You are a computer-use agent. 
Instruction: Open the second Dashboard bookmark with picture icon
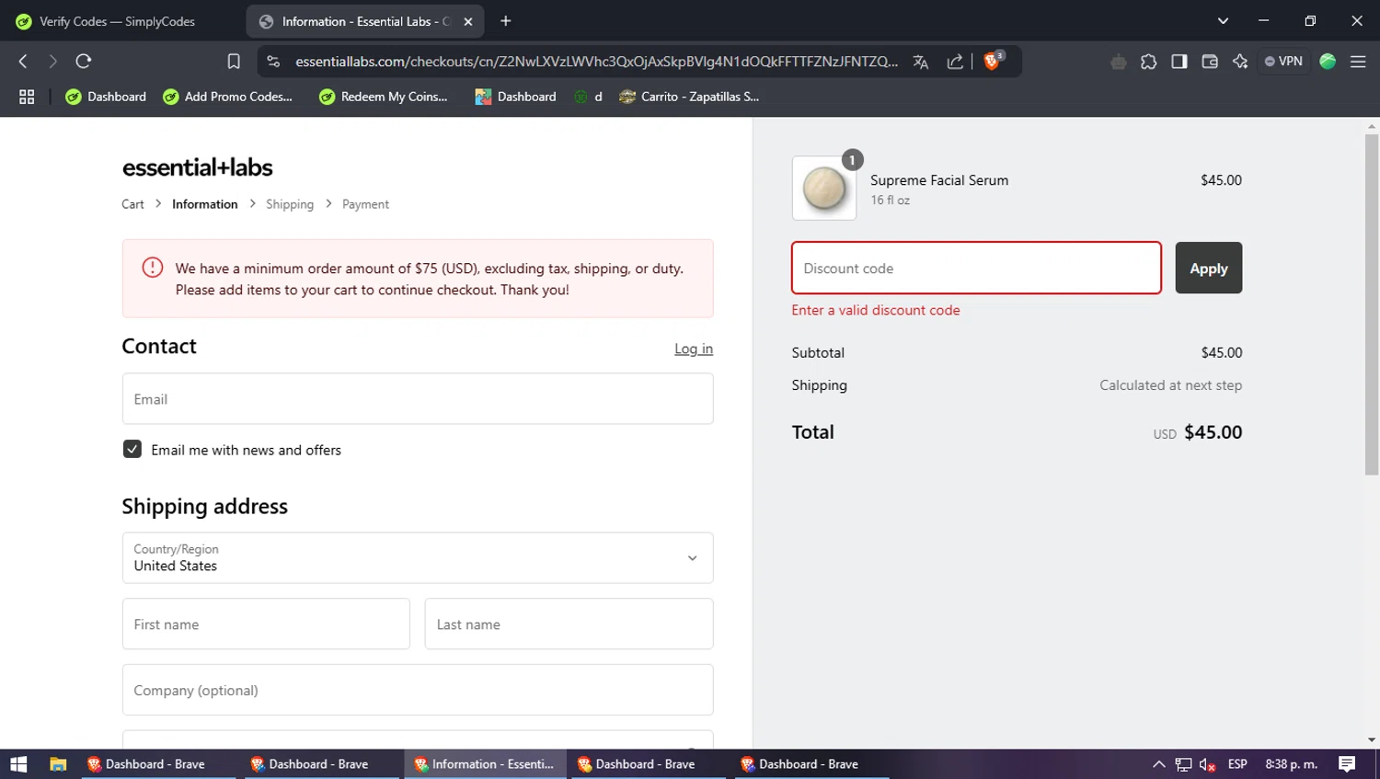pyautogui.click(x=515, y=97)
